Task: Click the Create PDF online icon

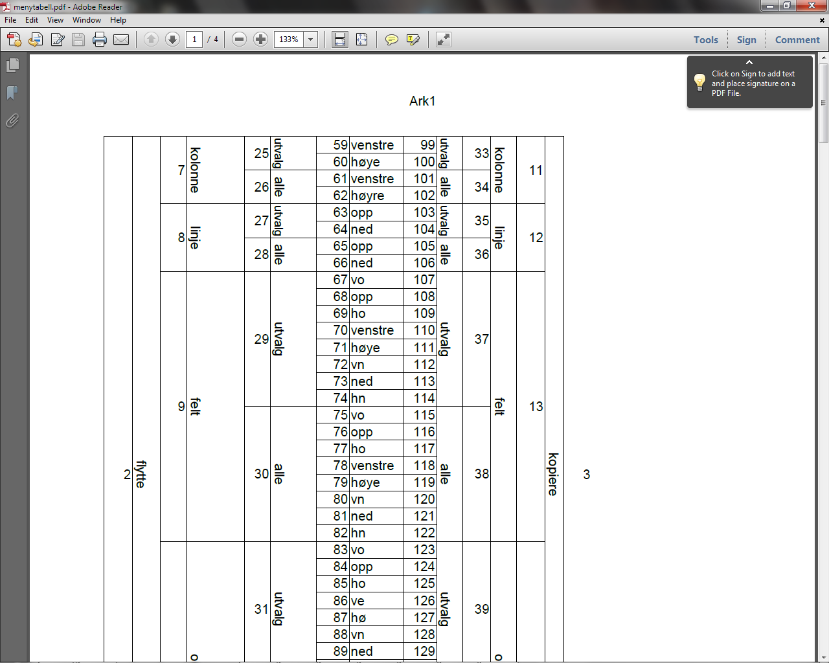Action: click(14, 39)
